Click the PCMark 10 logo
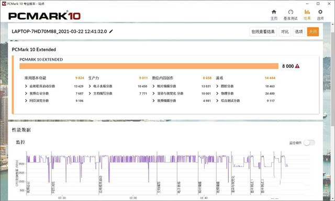335x201 pixels. coord(44,16)
